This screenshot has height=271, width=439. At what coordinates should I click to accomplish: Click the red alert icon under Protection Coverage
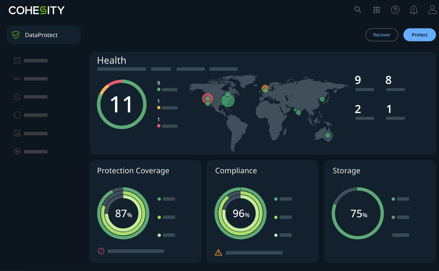pos(101,251)
